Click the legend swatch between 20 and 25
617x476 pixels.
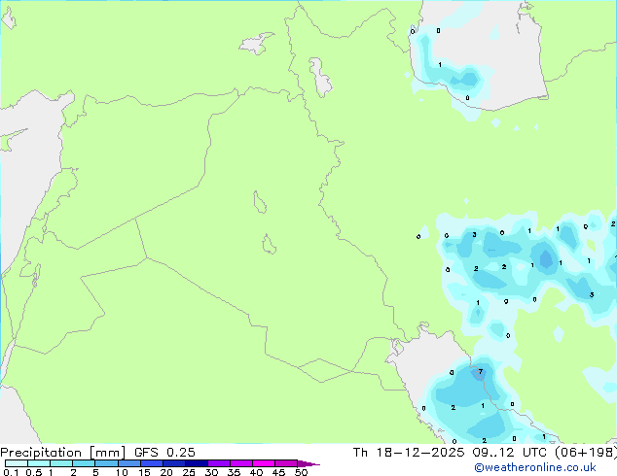coord(173,463)
